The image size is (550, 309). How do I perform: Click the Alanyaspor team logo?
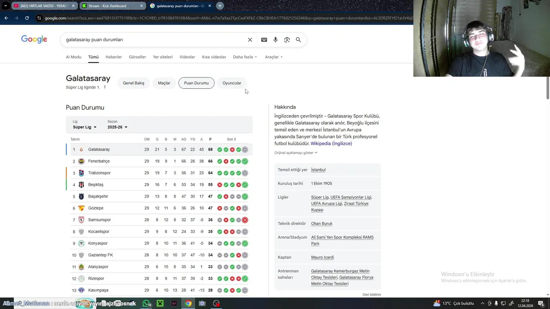tap(81, 267)
